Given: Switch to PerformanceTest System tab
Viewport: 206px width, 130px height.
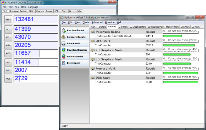Looking at the screenshot, I should coord(102,27).
